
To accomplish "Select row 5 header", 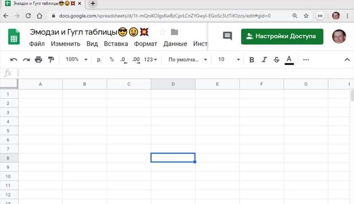I will 9,131.
